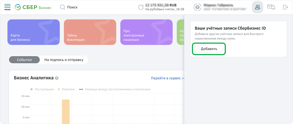Viewport: 293px width, 124px height.
Task: Click the Sber Business logo
Action: tap(33, 7)
